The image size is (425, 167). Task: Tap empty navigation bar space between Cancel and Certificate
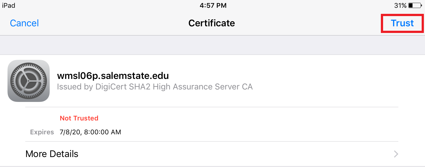[114, 23]
